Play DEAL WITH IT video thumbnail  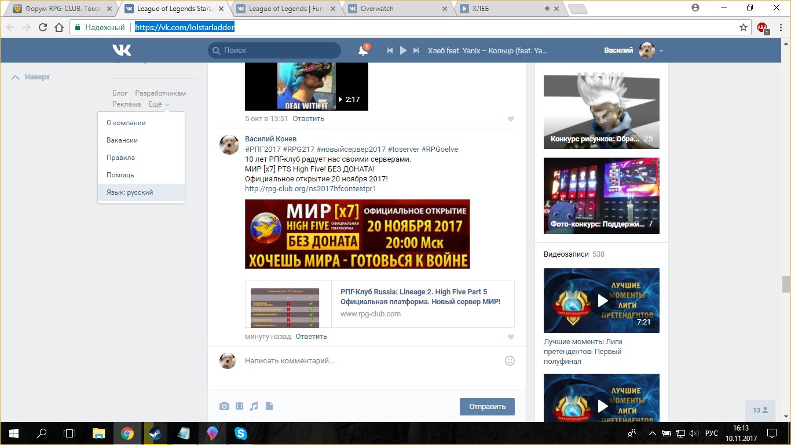point(306,86)
